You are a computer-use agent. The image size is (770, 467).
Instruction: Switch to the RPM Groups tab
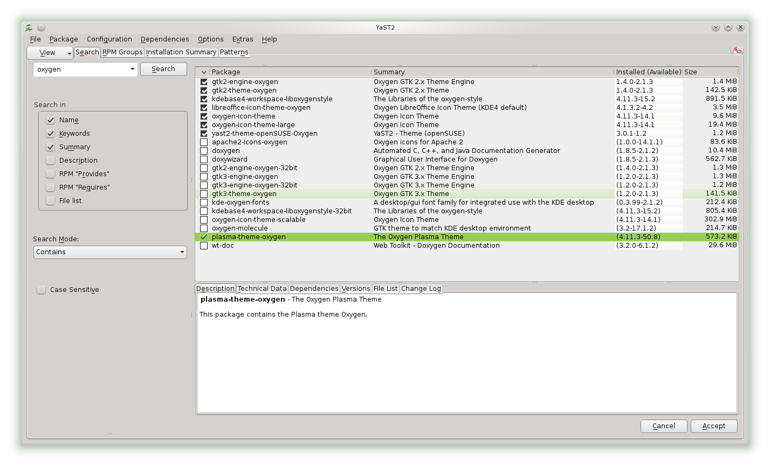point(122,52)
